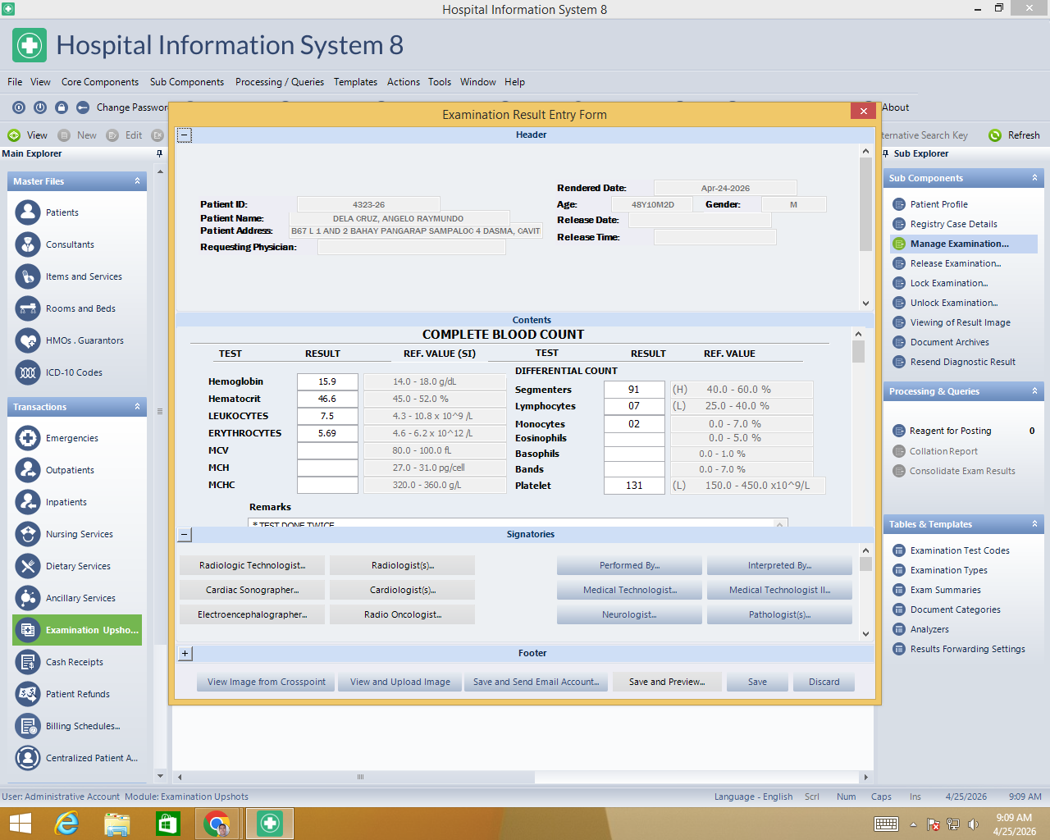Open the HMOs Guarantors icon

click(28, 340)
